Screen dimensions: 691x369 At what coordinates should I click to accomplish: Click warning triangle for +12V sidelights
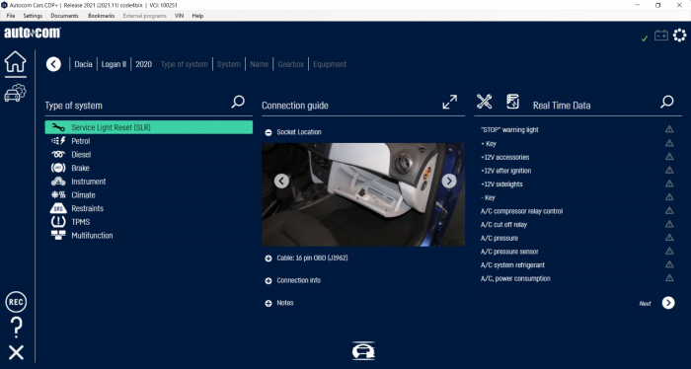tap(669, 184)
